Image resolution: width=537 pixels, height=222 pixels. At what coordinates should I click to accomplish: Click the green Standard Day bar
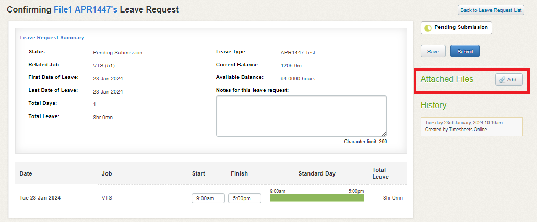pyautogui.click(x=316, y=197)
